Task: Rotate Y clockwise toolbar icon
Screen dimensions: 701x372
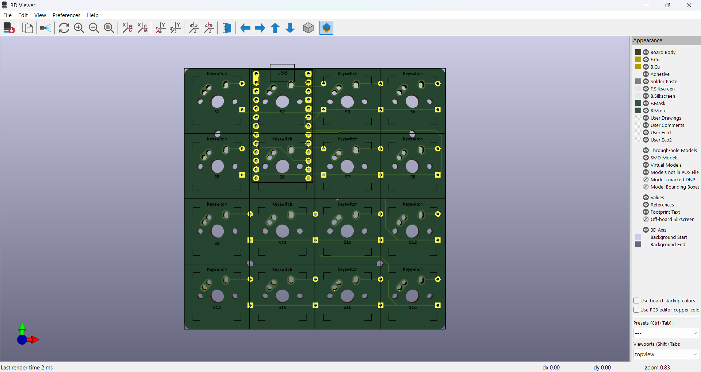Action: 161,28
